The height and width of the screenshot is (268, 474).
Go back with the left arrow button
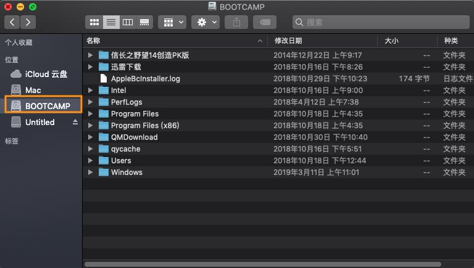(12, 22)
